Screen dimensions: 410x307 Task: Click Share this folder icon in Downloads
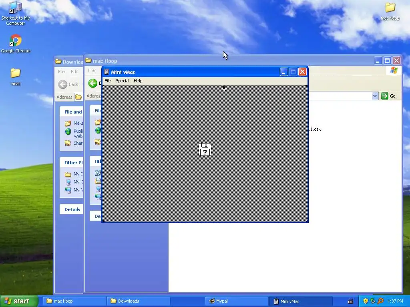(68, 143)
